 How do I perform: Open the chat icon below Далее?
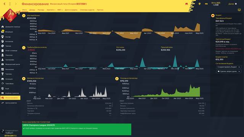(239, 10)
